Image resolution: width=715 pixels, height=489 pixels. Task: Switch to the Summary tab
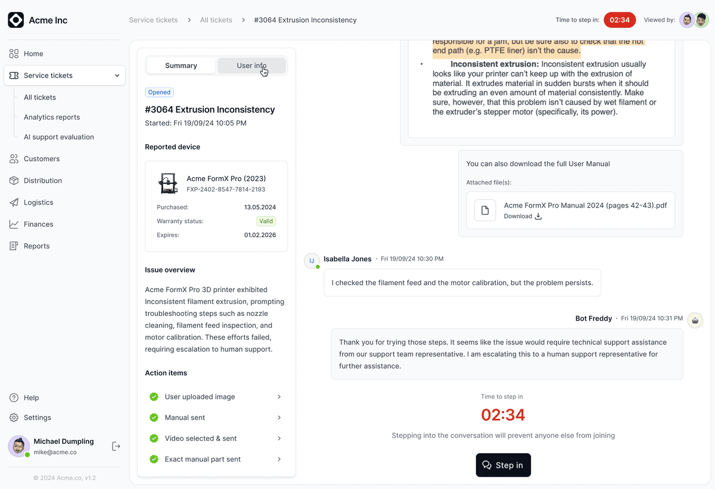pos(181,65)
